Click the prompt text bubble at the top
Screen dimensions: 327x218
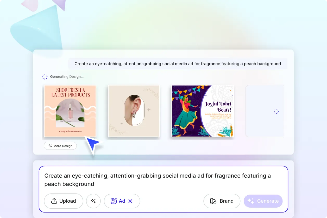pyautogui.click(x=178, y=63)
